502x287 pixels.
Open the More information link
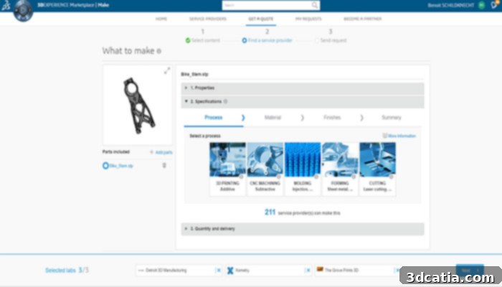(x=399, y=136)
